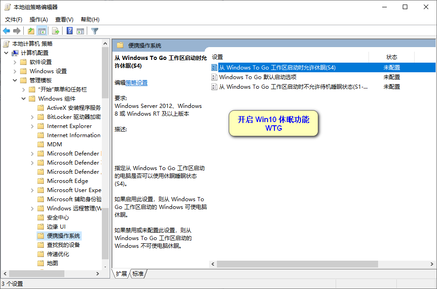Open the 文件(F) menu

click(14, 20)
